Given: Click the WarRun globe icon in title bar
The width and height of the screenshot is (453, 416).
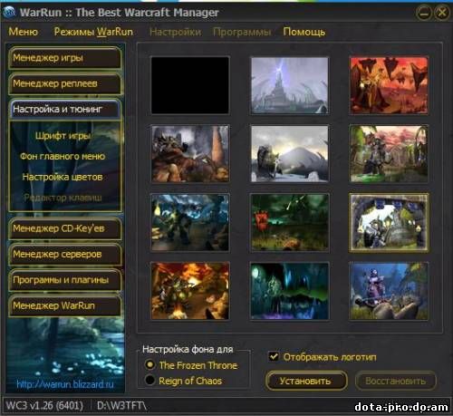Looking at the screenshot, I should click(x=10, y=13).
